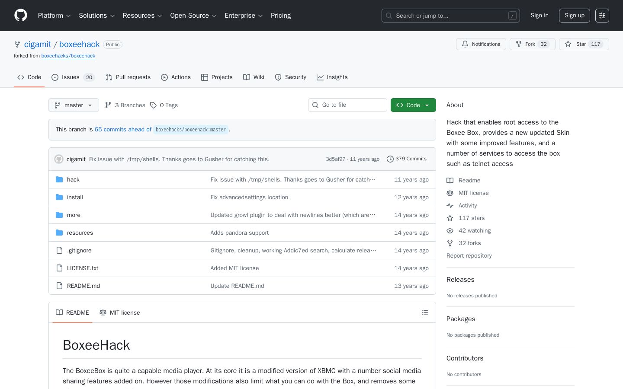
Task: Open the green Code dropdown
Action: point(413,105)
